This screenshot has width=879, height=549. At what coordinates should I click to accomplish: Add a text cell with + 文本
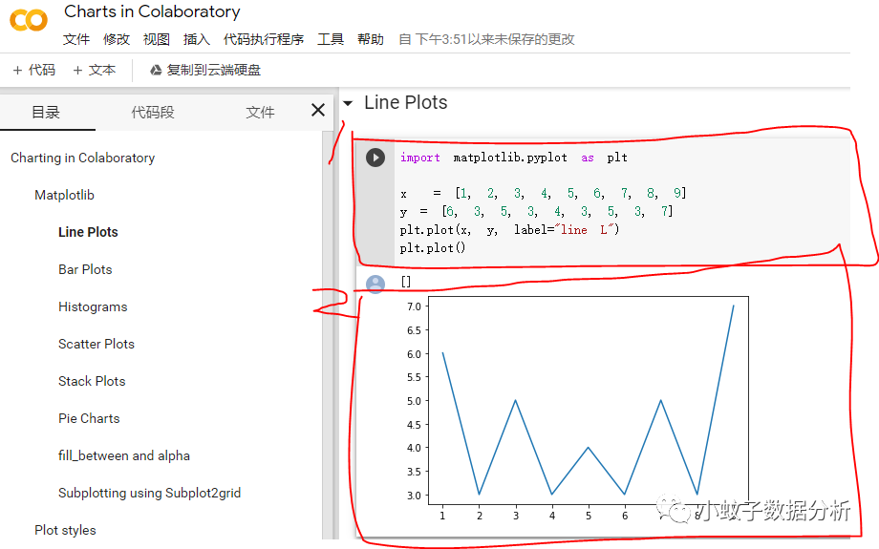tap(95, 70)
